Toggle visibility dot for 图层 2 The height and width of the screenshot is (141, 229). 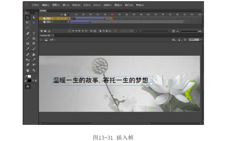point(62,18)
